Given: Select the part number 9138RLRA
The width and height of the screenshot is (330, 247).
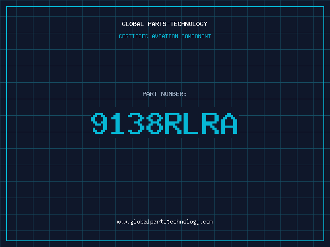Looking at the screenshot, I should pos(164,123).
